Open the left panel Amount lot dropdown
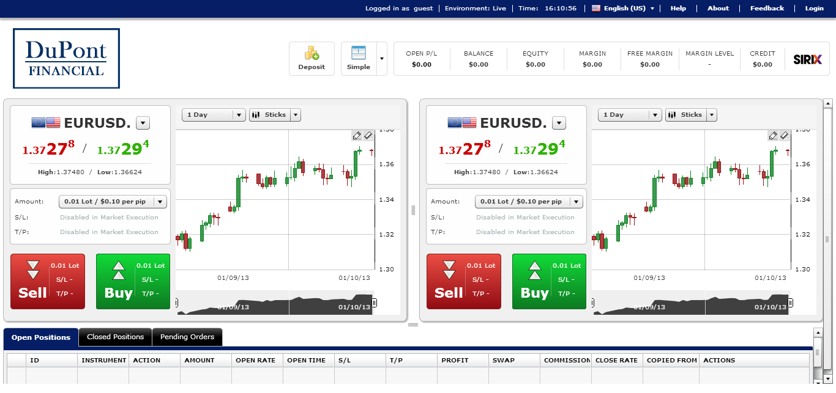 point(160,202)
